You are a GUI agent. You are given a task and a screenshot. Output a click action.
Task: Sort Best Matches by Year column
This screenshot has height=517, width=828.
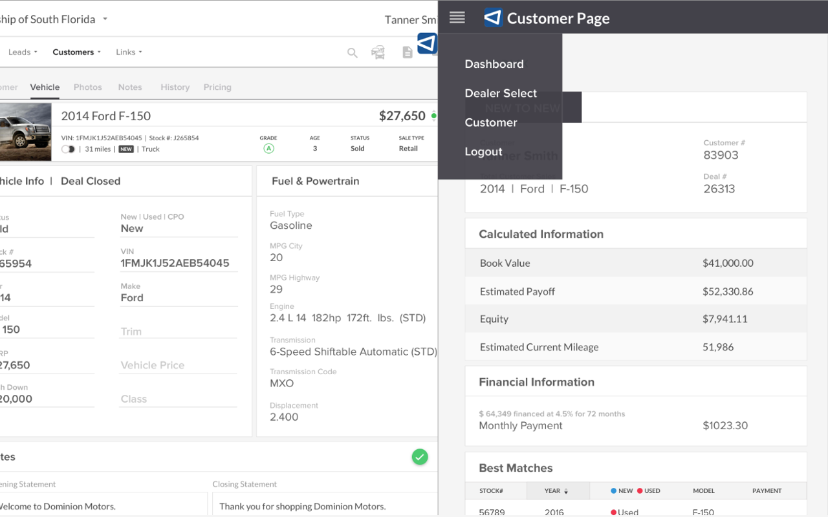click(556, 491)
